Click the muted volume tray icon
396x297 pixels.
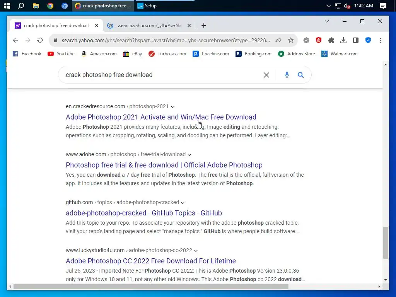click(x=347, y=6)
